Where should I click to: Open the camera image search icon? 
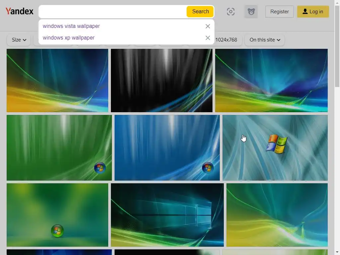click(x=230, y=12)
